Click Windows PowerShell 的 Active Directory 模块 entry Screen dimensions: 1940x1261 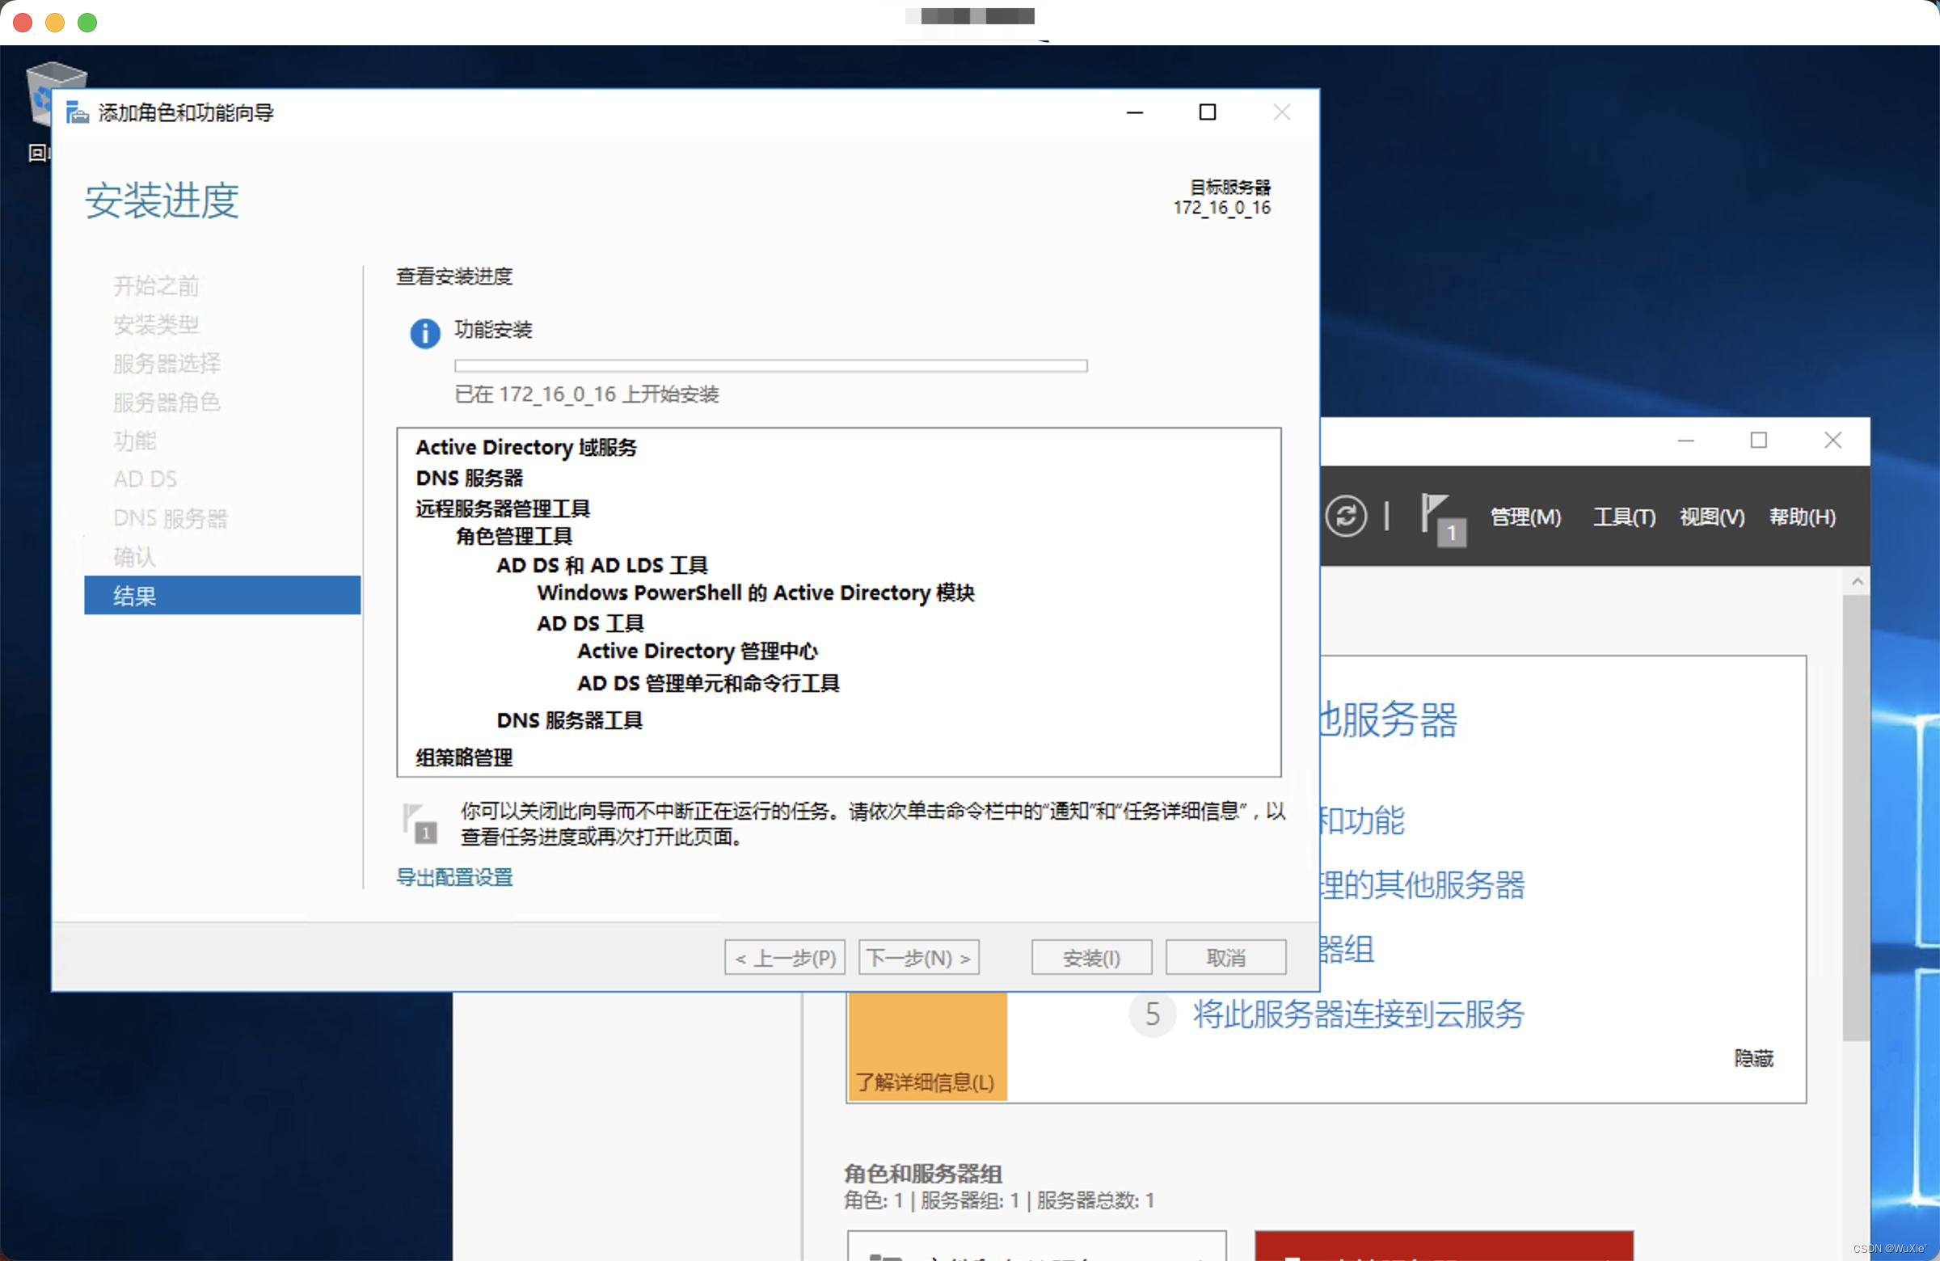click(756, 593)
